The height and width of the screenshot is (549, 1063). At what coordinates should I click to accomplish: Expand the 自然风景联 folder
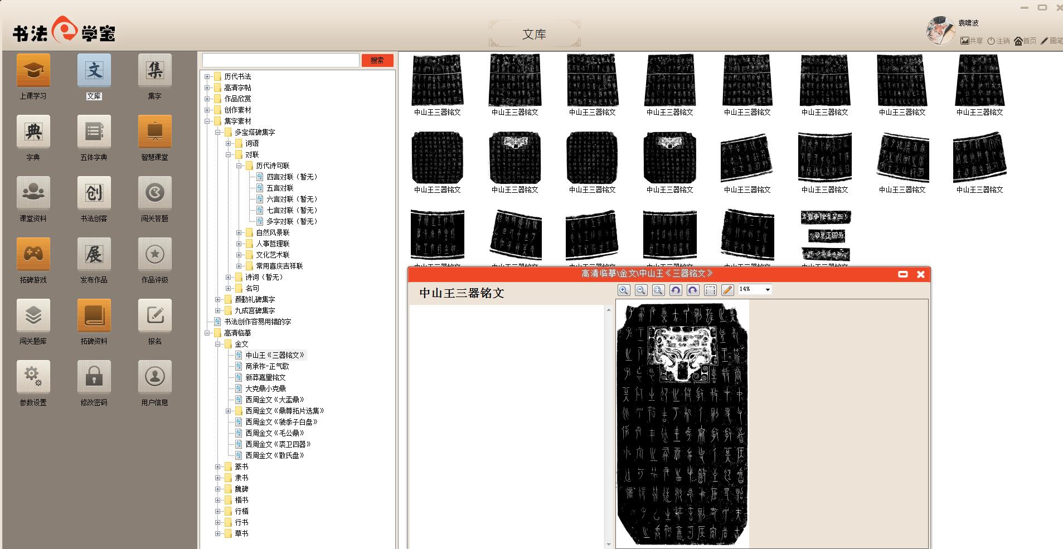point(239,232)
